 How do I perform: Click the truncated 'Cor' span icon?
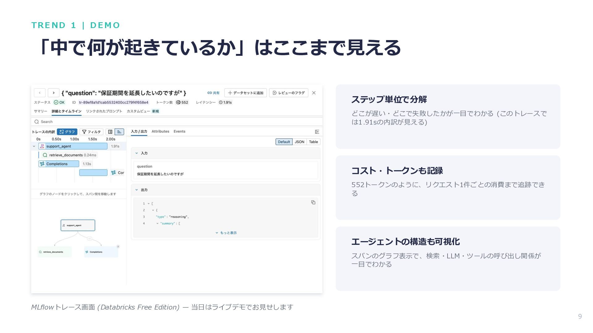point(113,173)
